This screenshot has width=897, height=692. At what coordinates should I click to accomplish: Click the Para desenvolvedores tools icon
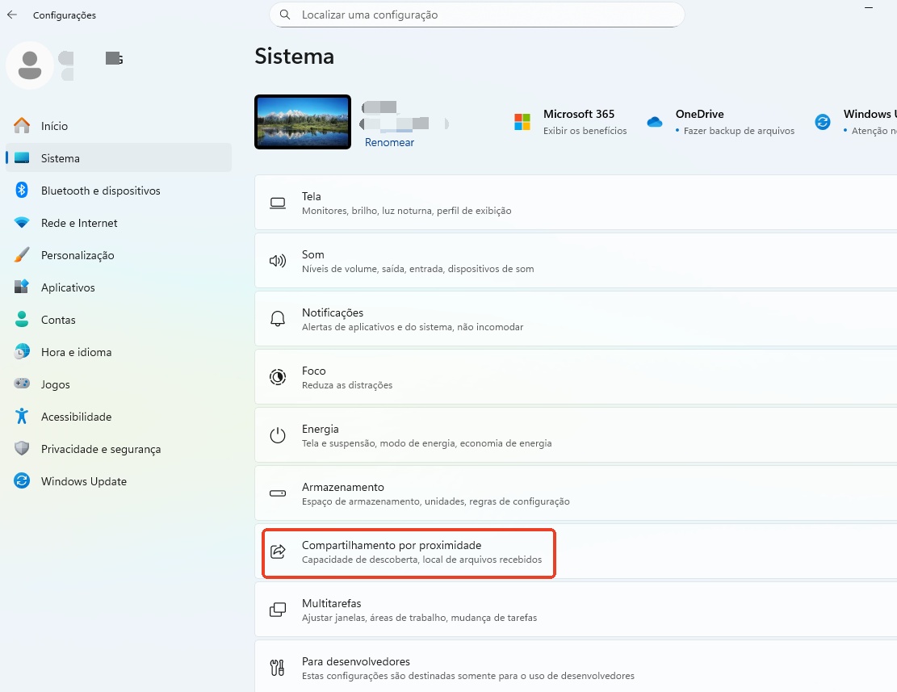[278, 667]
